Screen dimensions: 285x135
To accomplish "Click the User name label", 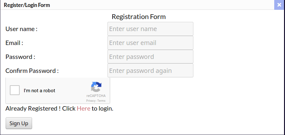I will (x=21, y=29).
